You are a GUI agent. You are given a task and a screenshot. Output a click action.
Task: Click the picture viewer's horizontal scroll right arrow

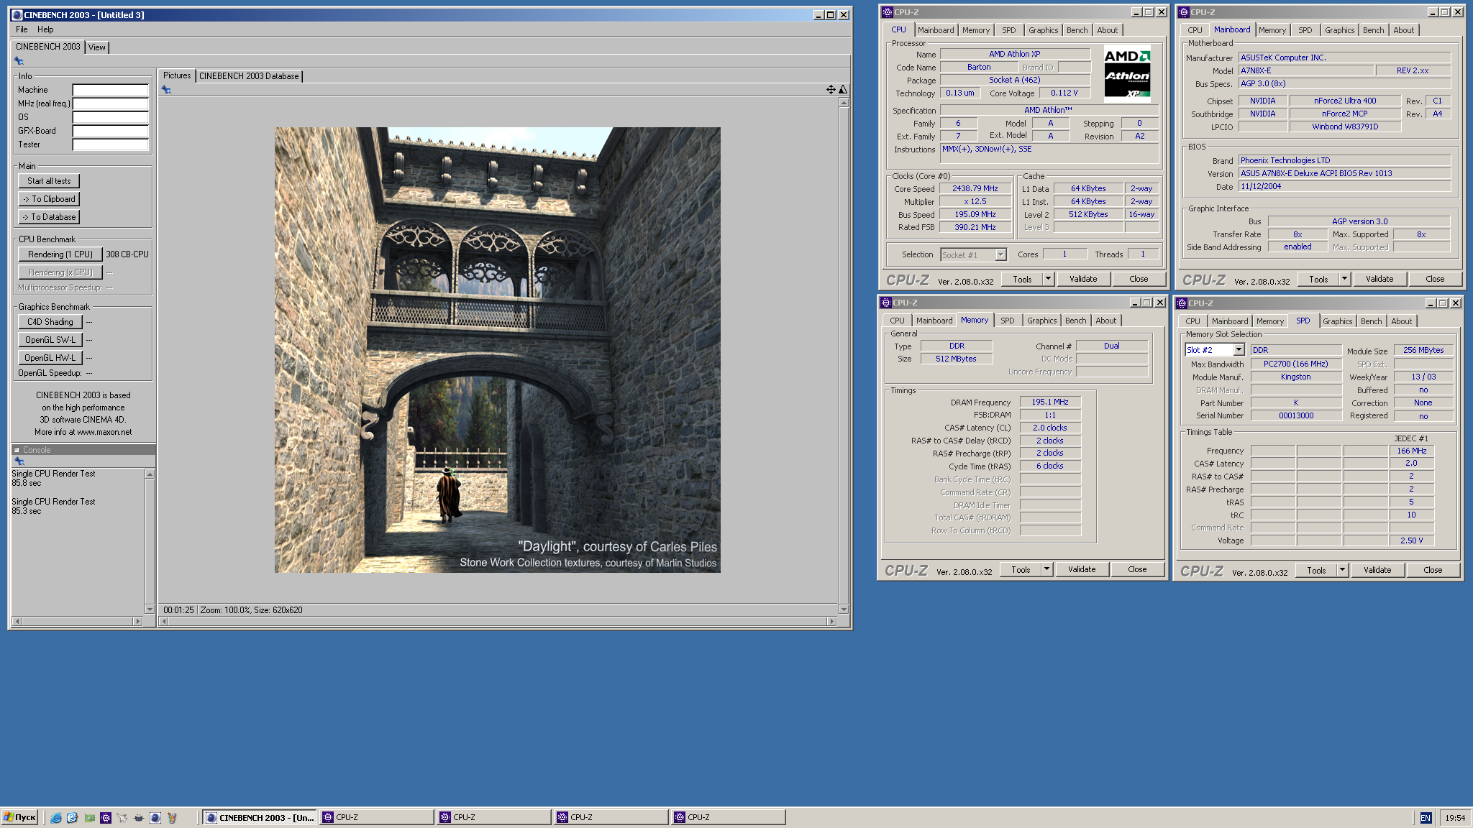[x=832, y=621]
